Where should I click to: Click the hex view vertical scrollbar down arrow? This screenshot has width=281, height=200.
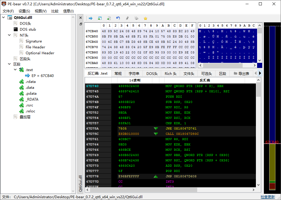pos(259,60)
